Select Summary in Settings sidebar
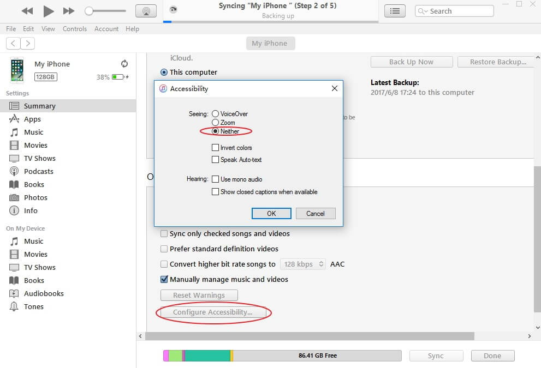 pos(68,106)
